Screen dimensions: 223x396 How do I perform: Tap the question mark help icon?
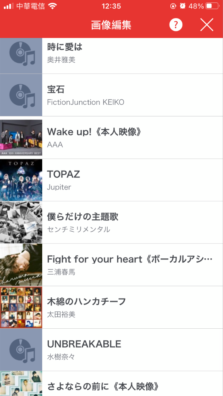[x=176, y=25]
